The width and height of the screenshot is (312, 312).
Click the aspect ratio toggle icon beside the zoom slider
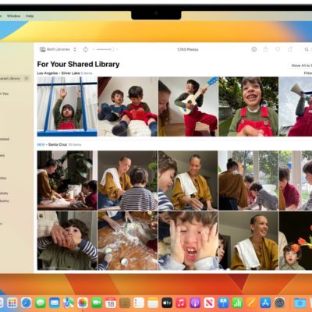[x=86, y=49]
